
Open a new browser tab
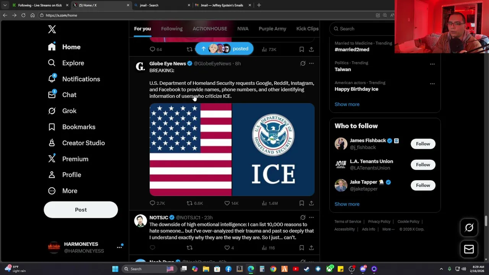tap(259, 5)
